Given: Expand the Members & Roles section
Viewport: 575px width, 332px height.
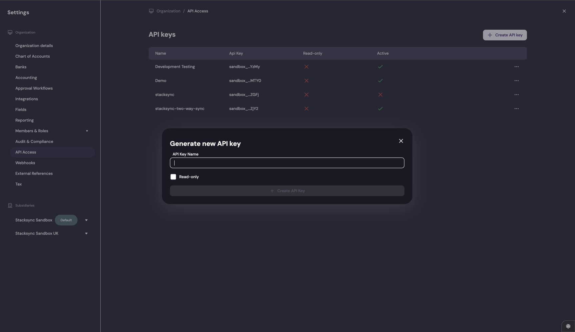Looking at the screenshot, I should (87, 131).
